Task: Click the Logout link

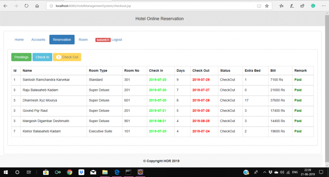Action: (117, 40)
